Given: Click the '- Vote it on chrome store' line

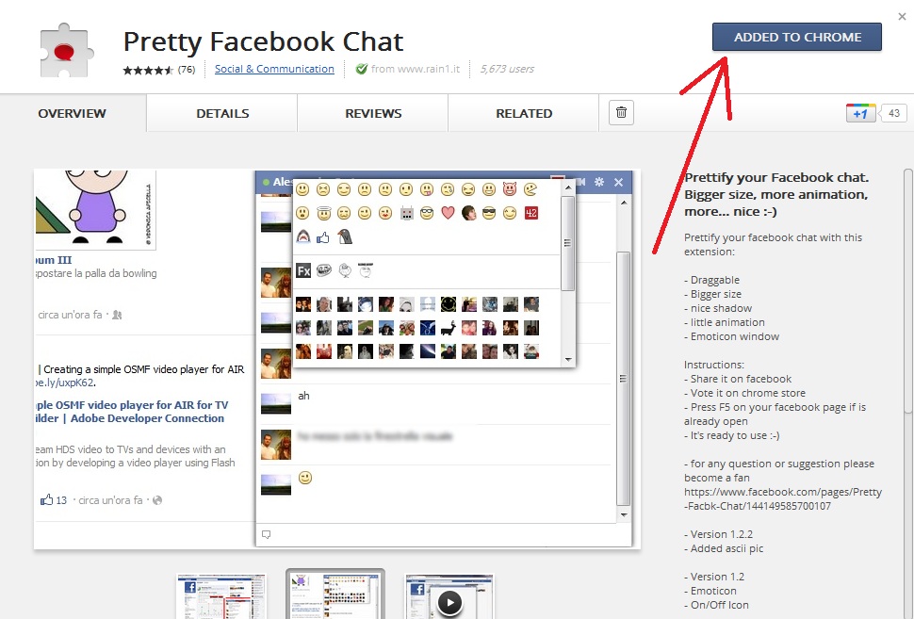Looking at the screenshot, I should [x=745, y=393].
